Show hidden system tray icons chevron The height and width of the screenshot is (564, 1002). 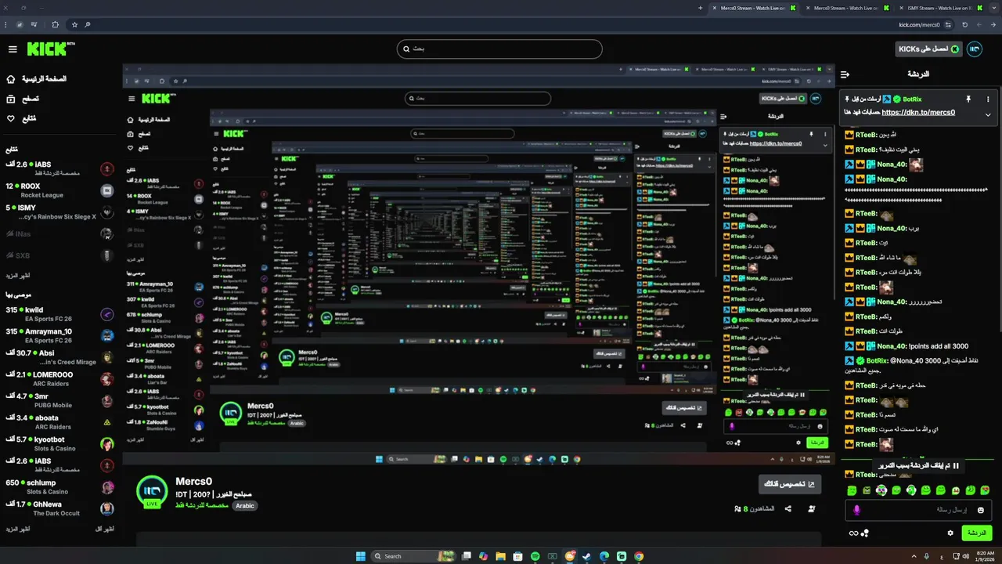(x=913, y=556)
